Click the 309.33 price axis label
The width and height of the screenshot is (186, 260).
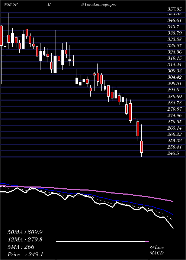point(174,71)
